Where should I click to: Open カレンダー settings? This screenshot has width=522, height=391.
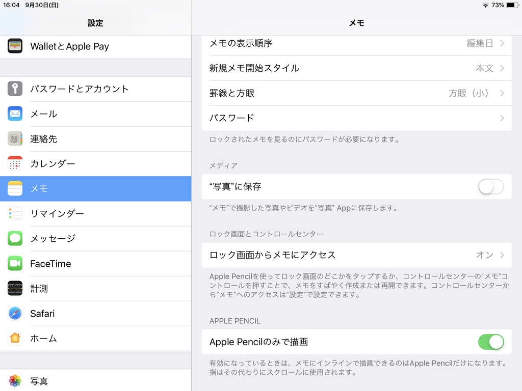[95, 163]
